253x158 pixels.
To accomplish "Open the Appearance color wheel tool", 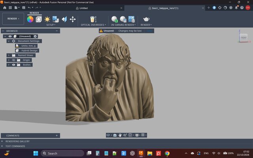I will click(30, 19).
